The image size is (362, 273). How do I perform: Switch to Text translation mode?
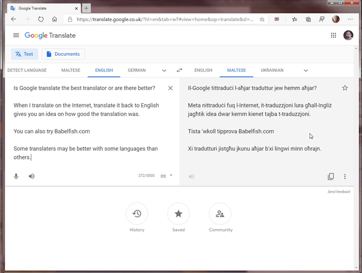(x=25, y=54)
